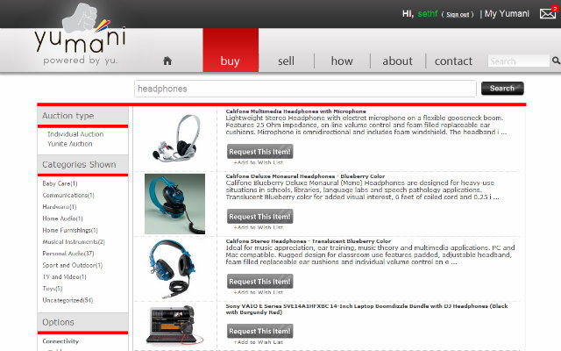The width and height of the screenshot is (561, 351).
Task: Open the blue Califone Deluxe Monaural thumbnail
Action: tap(174, 203)
